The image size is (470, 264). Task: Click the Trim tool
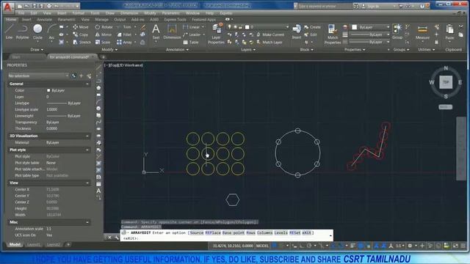[124, 27]
